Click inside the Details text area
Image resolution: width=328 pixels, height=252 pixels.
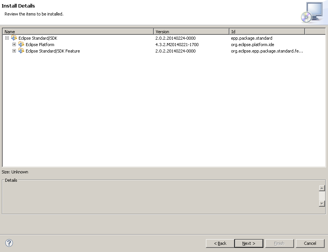pos(161,197)
